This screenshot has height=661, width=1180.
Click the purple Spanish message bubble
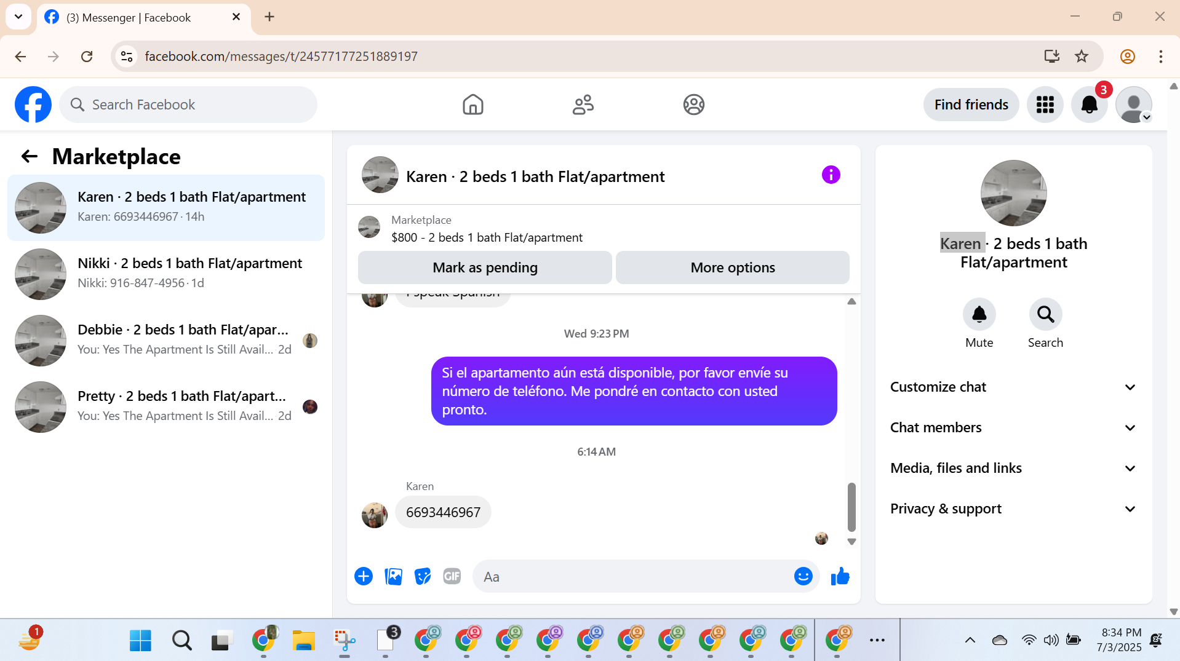click(x=634, y=391)
